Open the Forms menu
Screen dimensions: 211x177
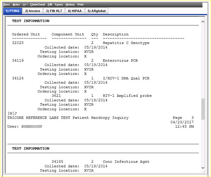pos(59,5)
